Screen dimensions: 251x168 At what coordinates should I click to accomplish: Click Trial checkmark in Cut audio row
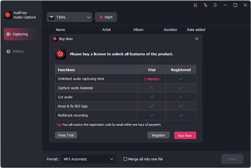click(x=152, y=97)
